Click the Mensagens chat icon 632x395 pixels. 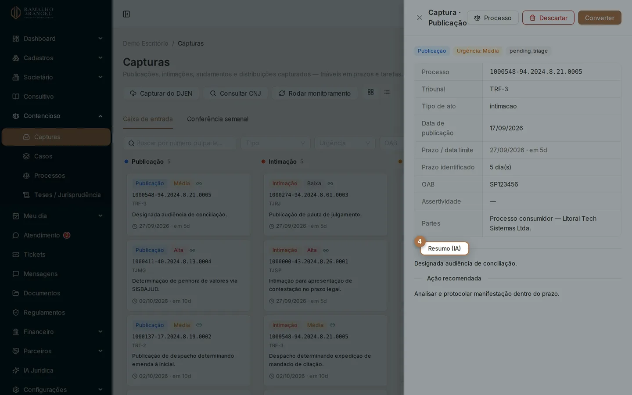(x=16, y=274)
